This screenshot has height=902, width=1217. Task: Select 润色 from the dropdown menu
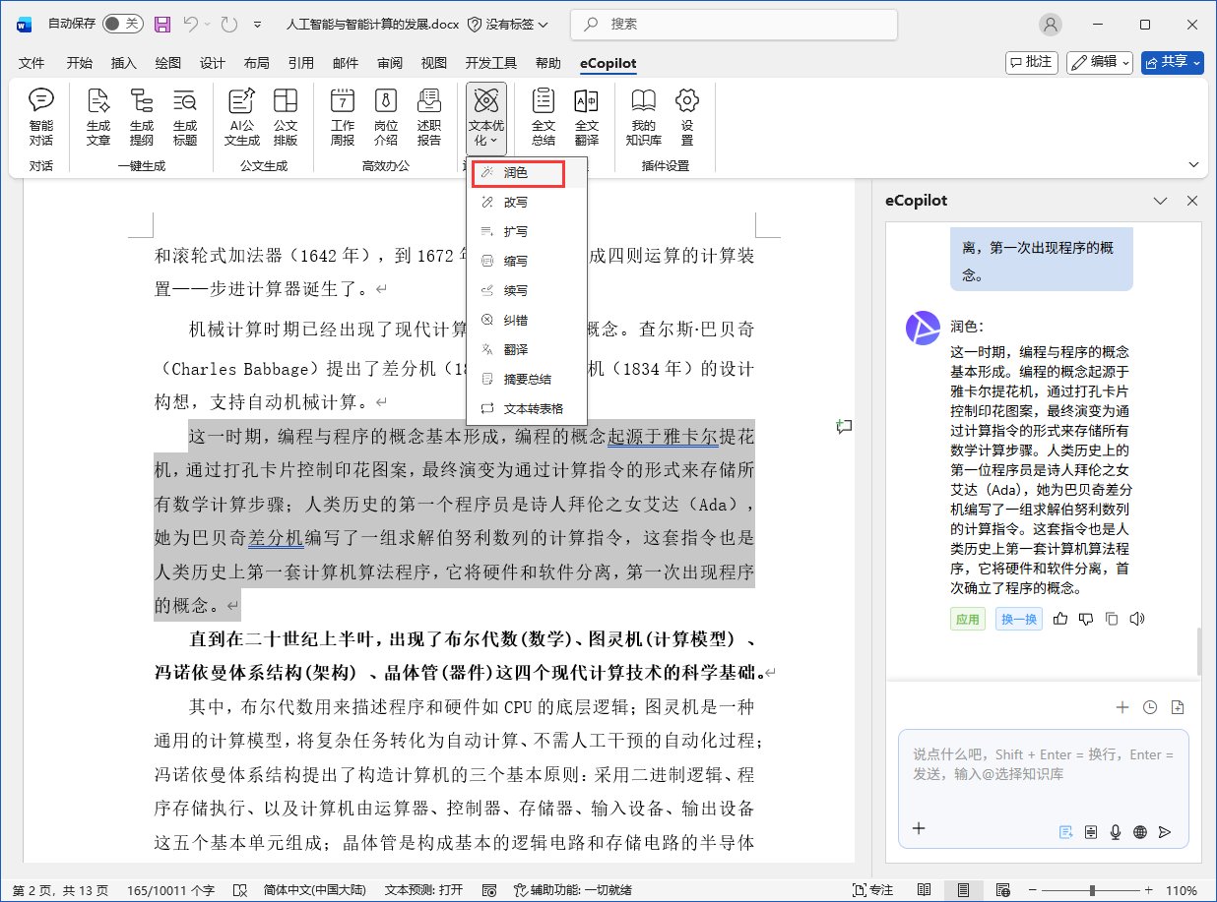518,173
